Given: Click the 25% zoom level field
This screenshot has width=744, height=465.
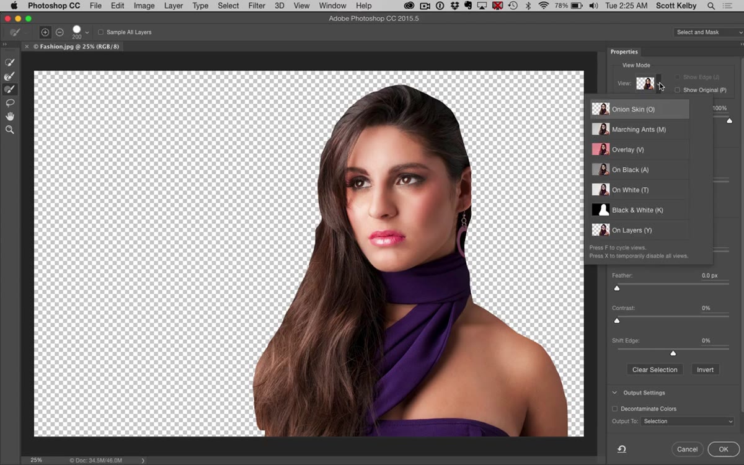Looking at the screenshot, I should click(x=36, y=460).
